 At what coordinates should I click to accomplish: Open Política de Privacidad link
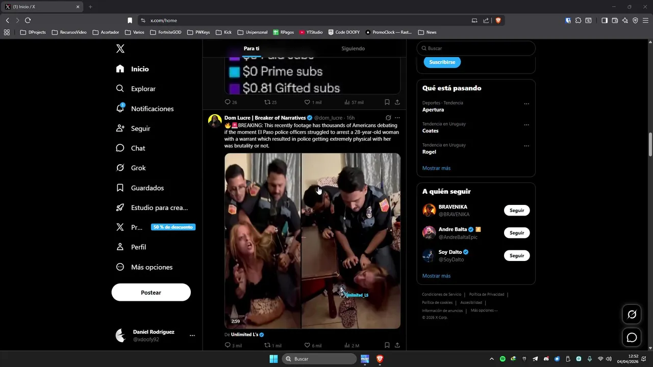tap(487, 294)
